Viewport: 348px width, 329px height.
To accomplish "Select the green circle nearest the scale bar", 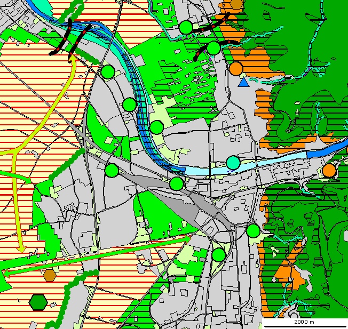I will click(253, 231).
